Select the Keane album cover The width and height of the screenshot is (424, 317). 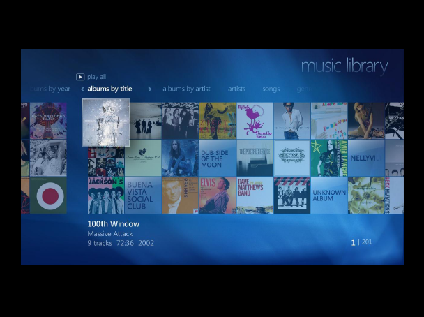pyautogui.click(x=292, y=158)
